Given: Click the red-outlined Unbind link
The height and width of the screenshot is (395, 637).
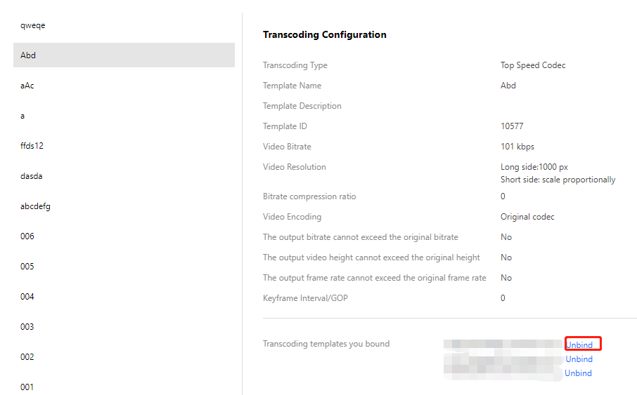Looking at the screenshot, I should tap(579, 344).
